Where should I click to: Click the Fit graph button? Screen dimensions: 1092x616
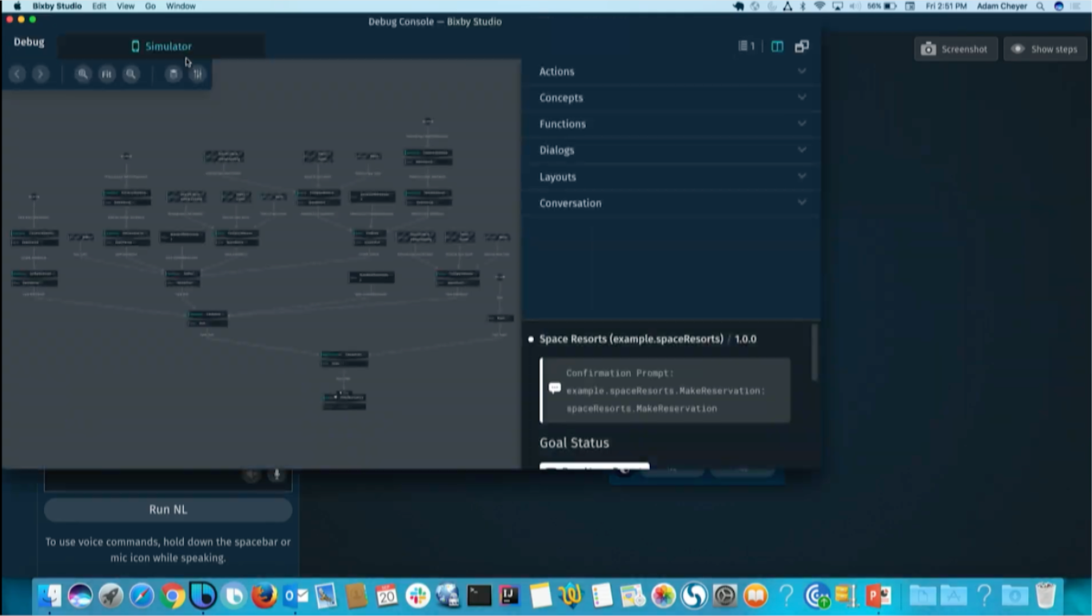[106, 74]
